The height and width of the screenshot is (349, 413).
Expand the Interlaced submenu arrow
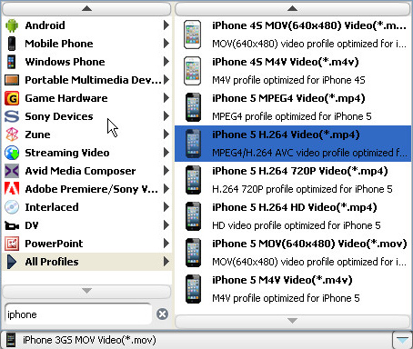click(166, 207)
